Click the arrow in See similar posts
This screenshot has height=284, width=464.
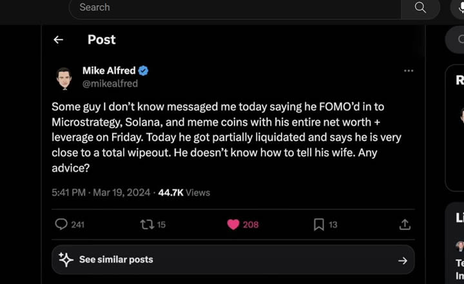coord(403,260)
